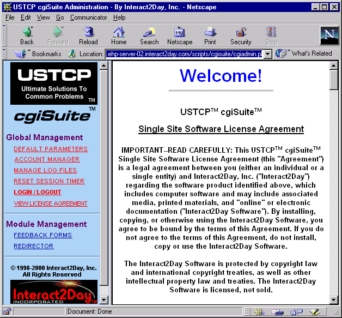Viewport: 342px width, 318px height.
Task: Open Navigator from component bar
Action: tap(259, 311)
